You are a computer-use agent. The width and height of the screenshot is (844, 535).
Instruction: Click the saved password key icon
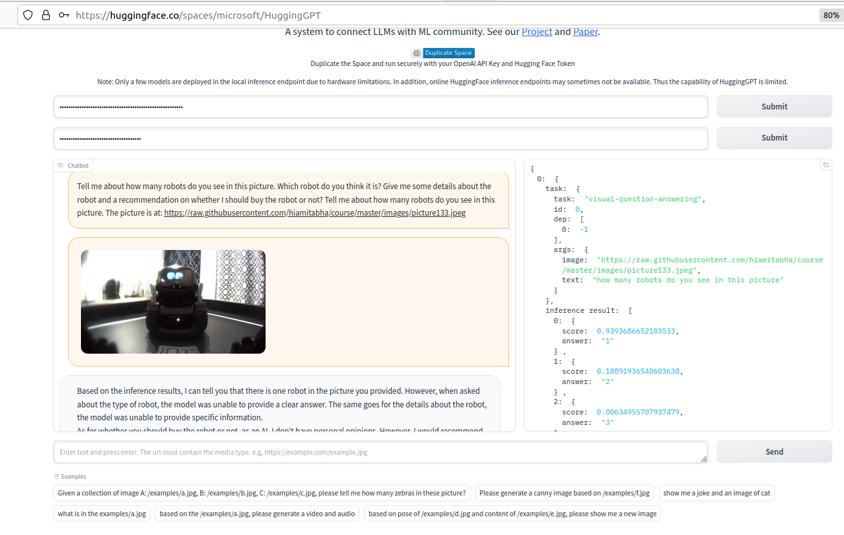pyautogui.click(x=64, y=15)
